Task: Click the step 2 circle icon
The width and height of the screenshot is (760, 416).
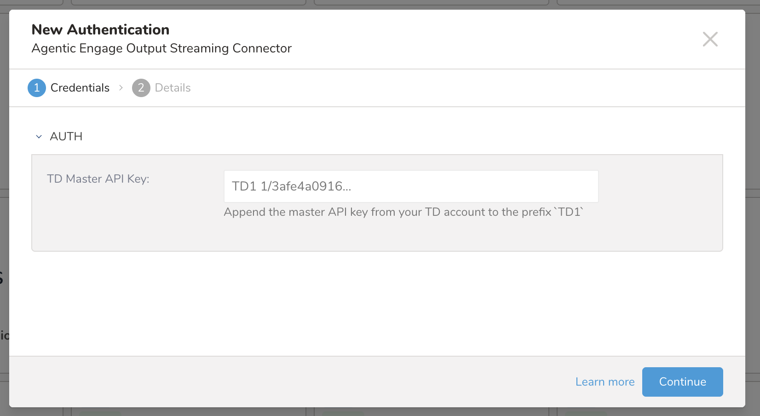Action: coord(141,88)
